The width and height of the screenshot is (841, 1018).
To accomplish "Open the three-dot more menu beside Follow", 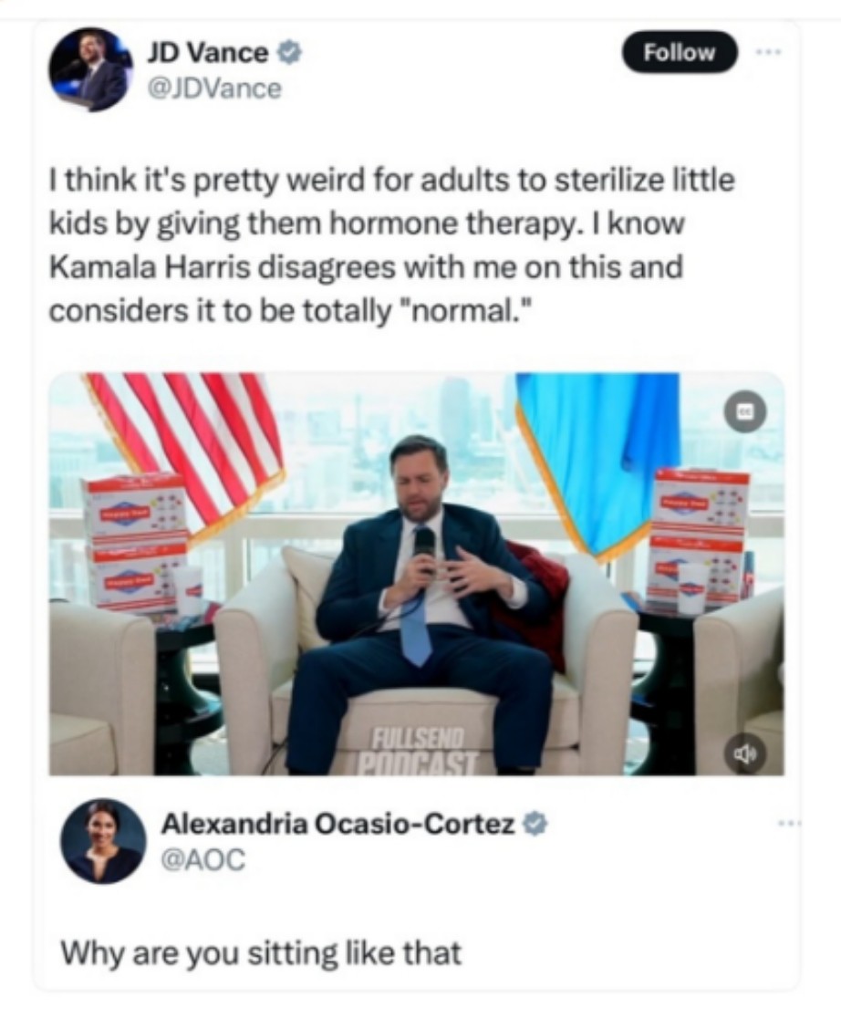I will click(x=768, y=51).
